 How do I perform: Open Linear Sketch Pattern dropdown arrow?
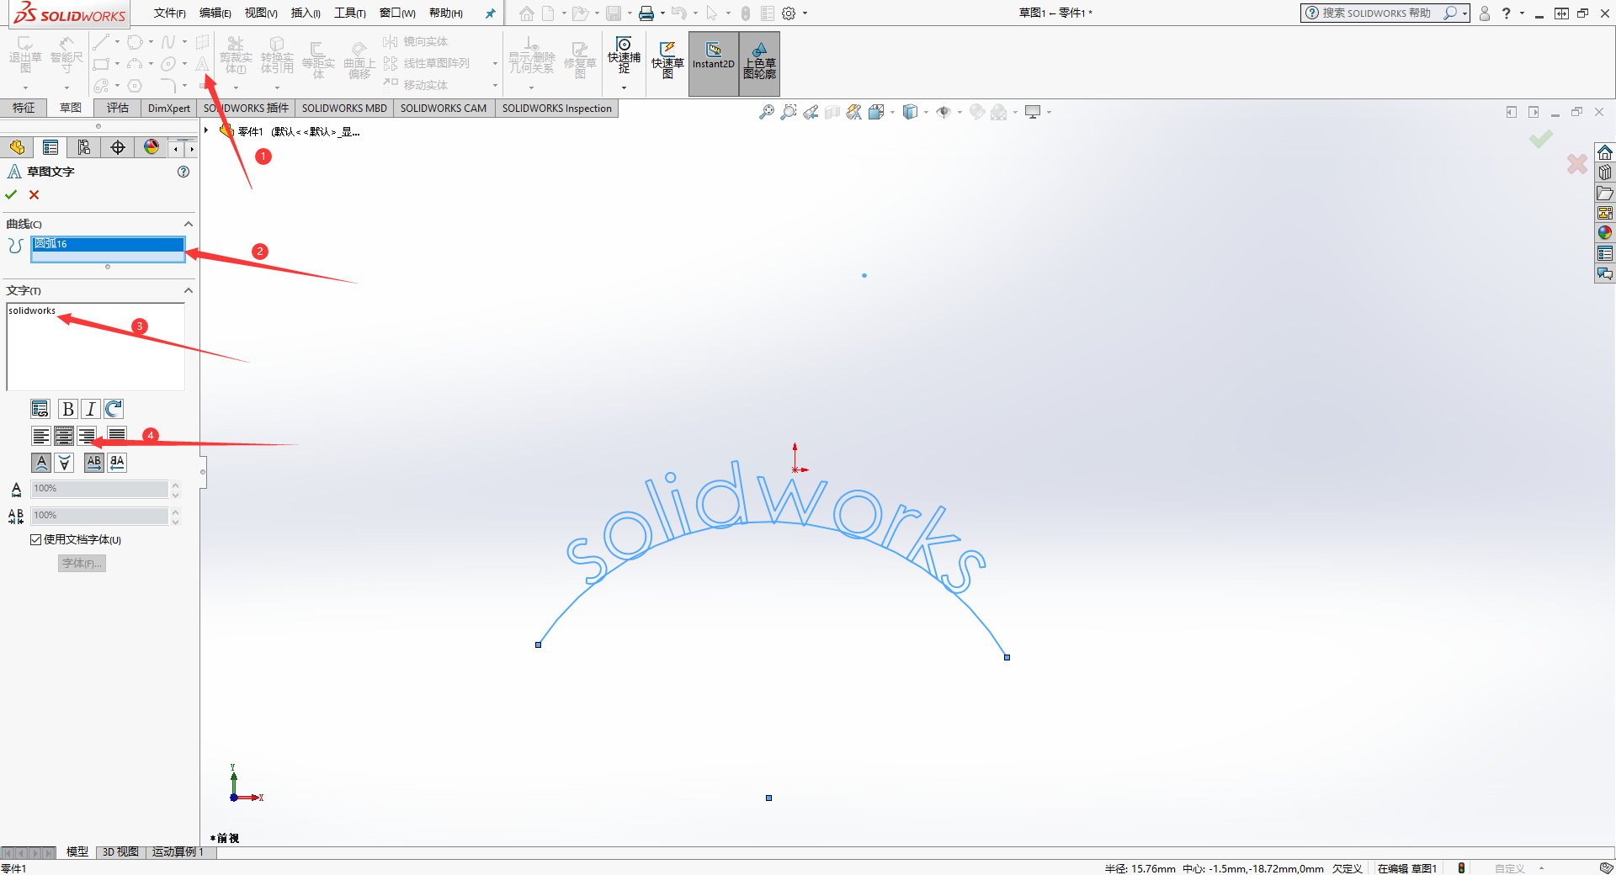click(495, 63)
